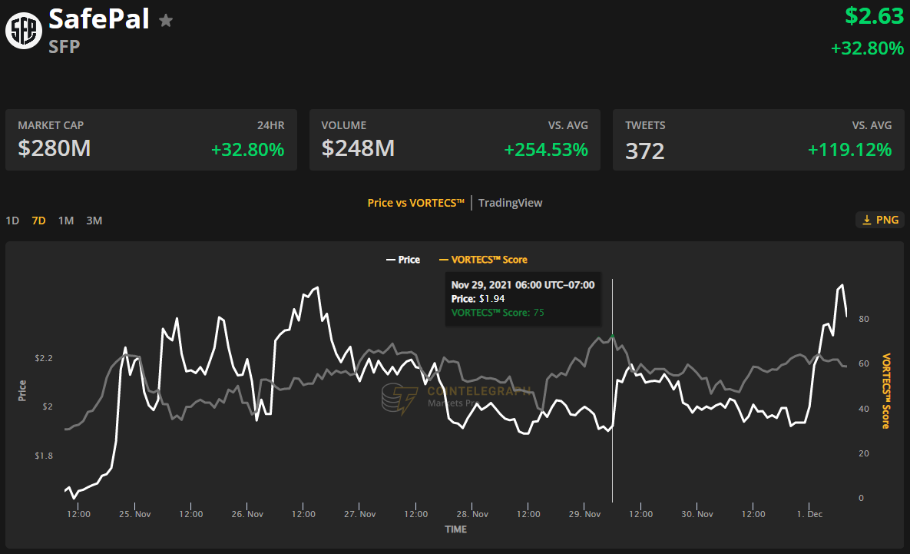Click the +32.80% change under the price
The image size is (910, 554).
[867, 48]
